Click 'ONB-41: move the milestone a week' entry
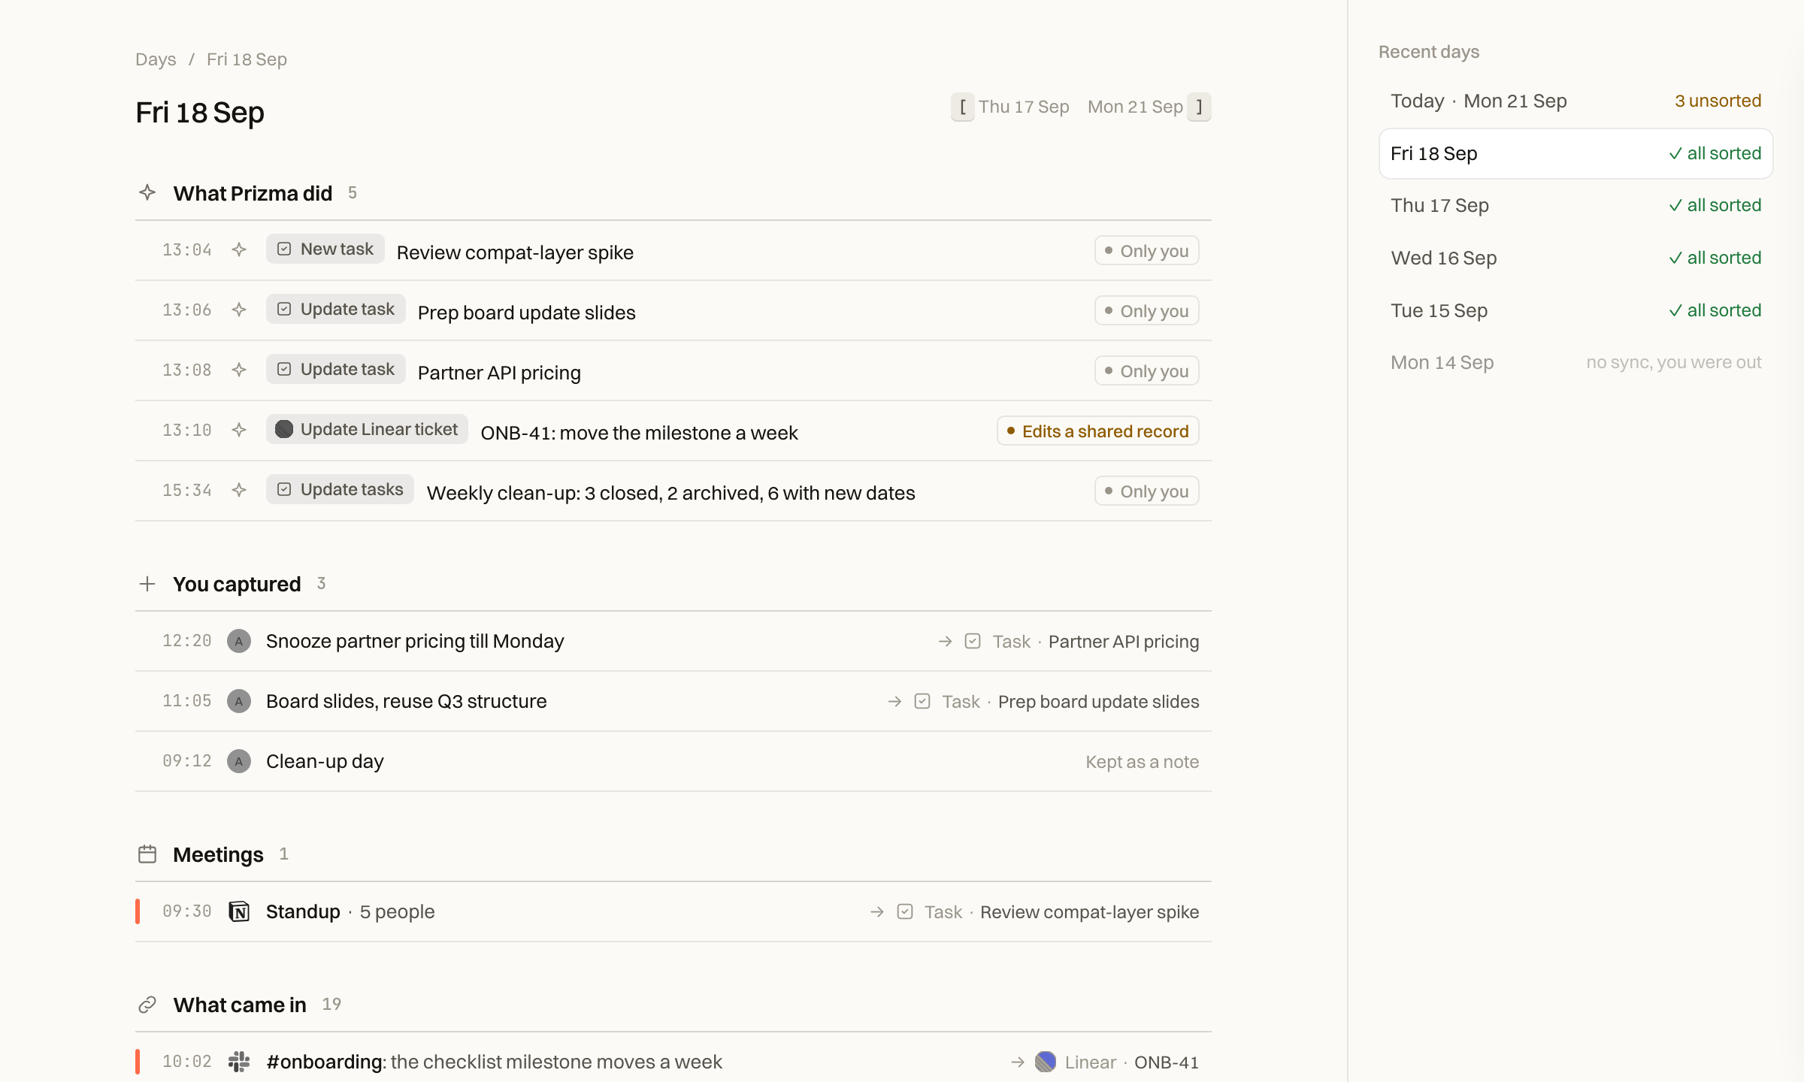Screen dimensions: 1804x1082 (639, 432)
